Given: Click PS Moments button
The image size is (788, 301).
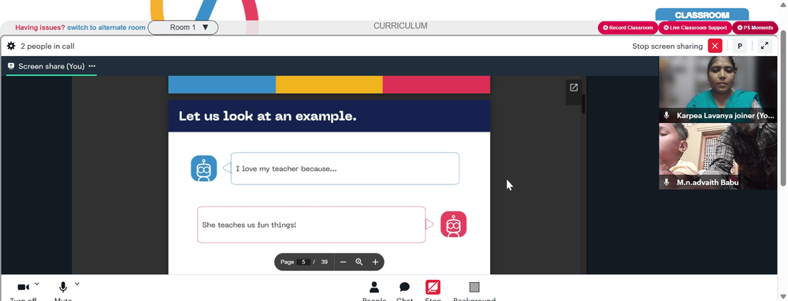Looking at the screenshot, I should coord(755,28).
